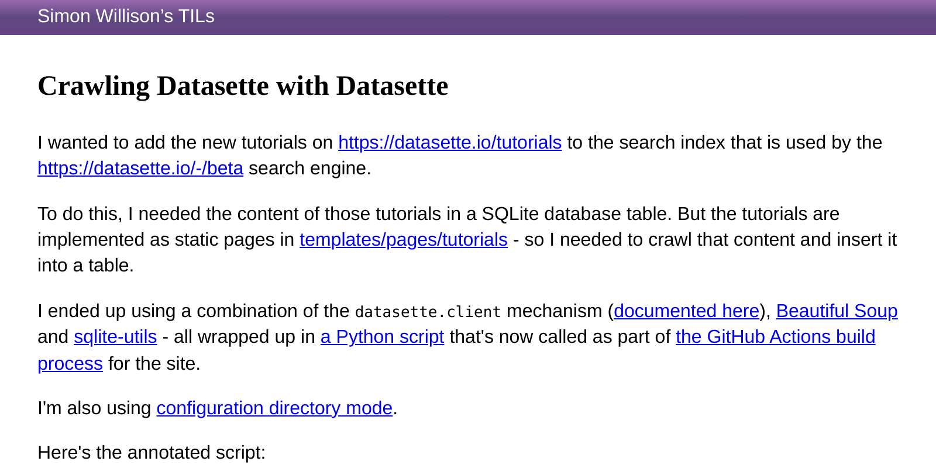Click the "for the site." text
Image resolution: width=936 pixels, height=468 pixels.
(x=154, y=363)
